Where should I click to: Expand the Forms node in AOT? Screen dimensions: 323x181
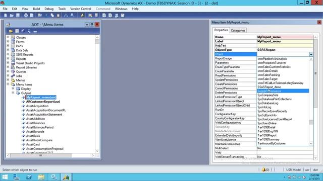coord(8,41)
